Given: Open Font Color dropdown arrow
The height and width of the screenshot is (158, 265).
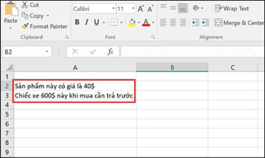Looking at the screenshot, I should (x=153, y=22).
